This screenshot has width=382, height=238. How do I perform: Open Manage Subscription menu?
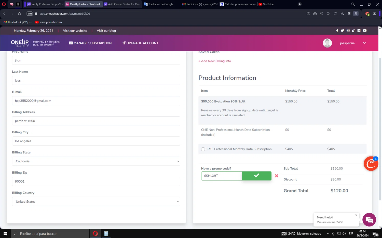pos(90,43)
